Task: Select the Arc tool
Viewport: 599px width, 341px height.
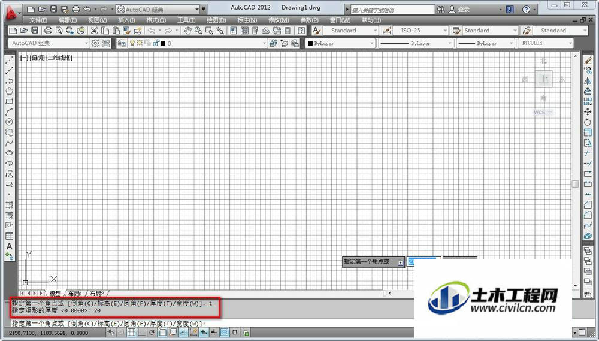Action: [x=9, y=111]
